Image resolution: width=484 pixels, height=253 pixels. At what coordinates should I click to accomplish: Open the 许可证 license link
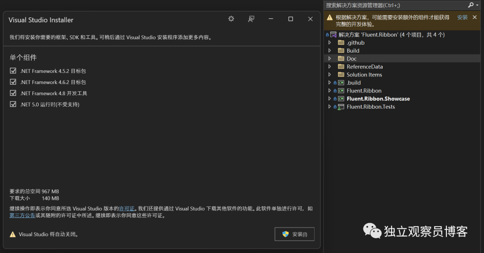126,209
